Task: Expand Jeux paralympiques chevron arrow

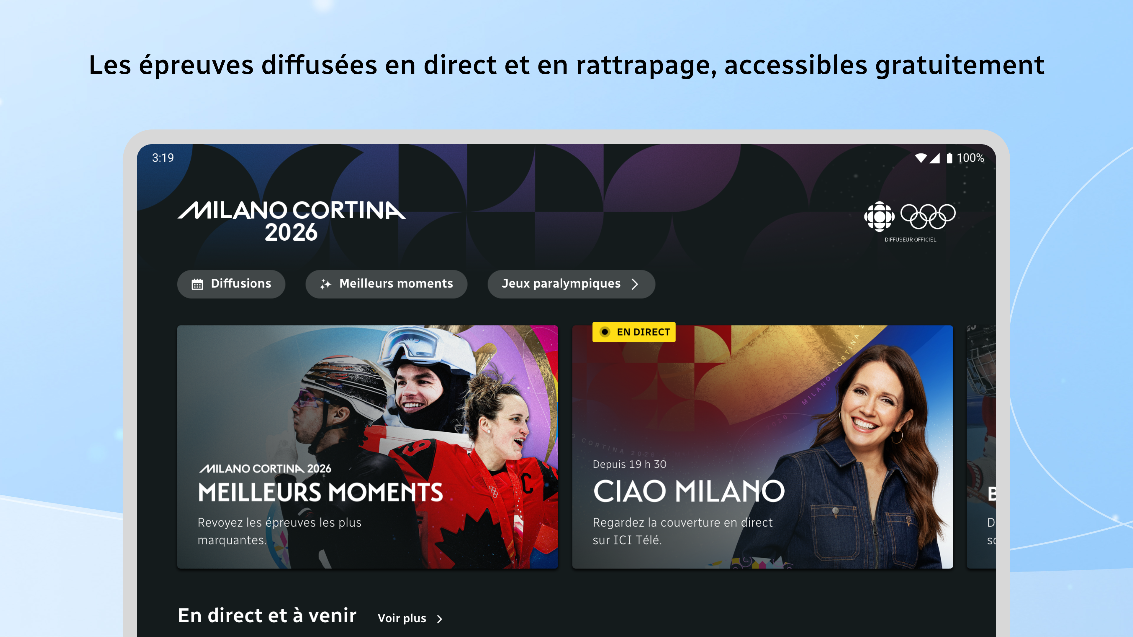Action: (x=635, y=284)
